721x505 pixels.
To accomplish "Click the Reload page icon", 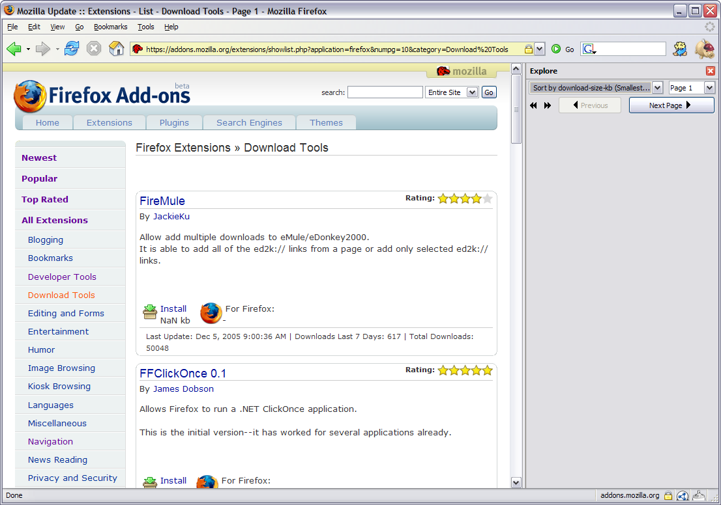I will tap(72, 49).
